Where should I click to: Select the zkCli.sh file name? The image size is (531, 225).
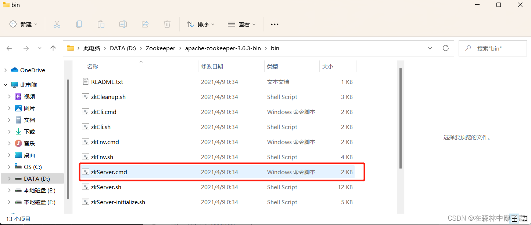tap(101, 127)
